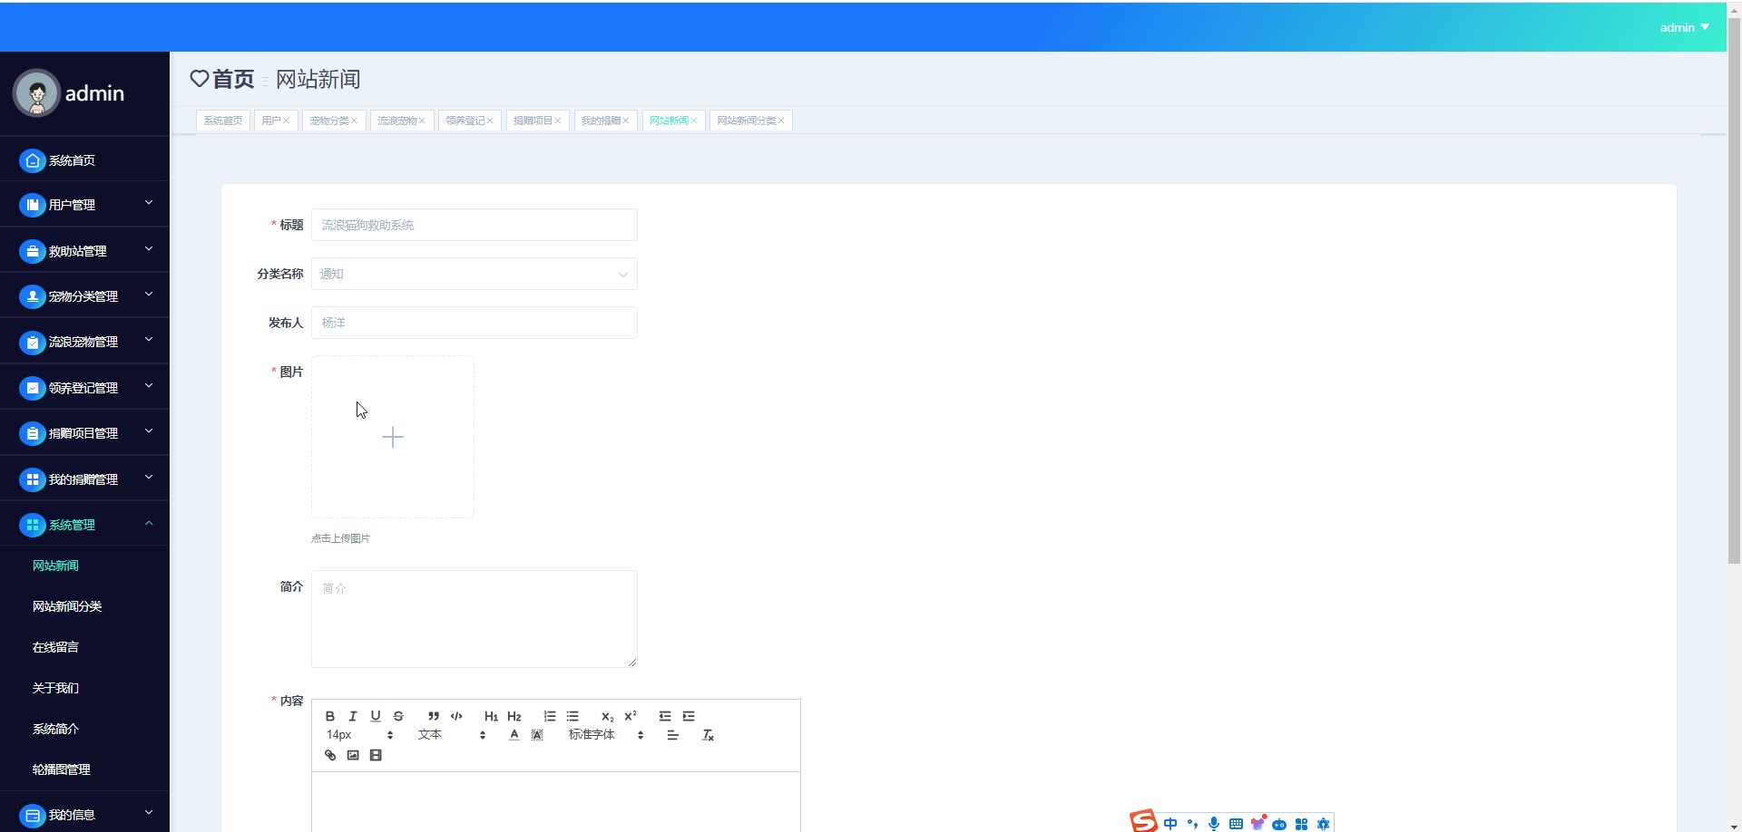Click the 标题 title input field
This screenshot has width=1742, height=832.
click(x=475, y=225)
